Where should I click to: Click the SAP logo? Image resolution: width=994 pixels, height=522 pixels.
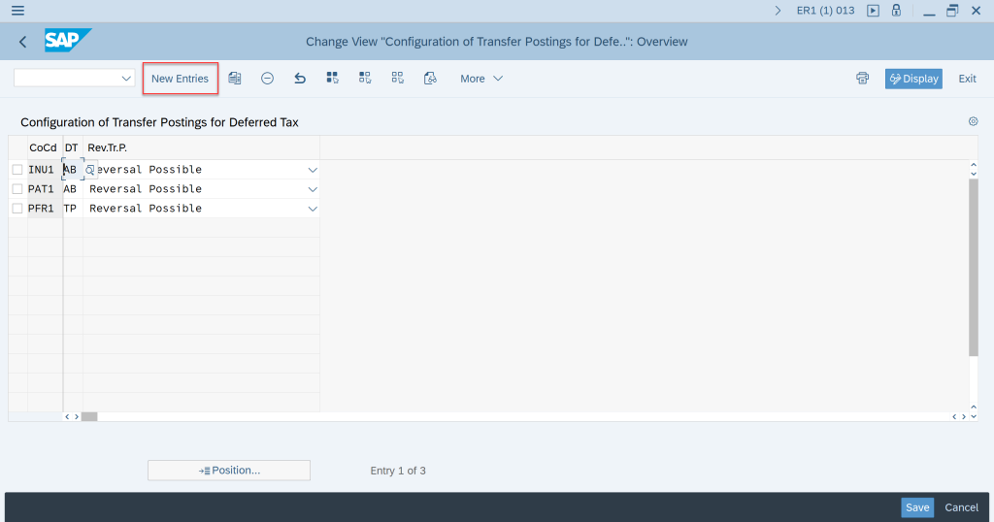[68, 41]
